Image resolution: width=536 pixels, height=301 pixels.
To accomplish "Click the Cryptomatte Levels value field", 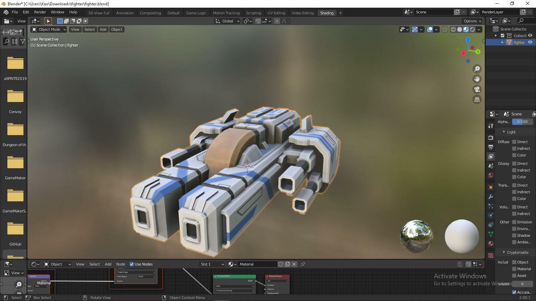I will 522,284.
